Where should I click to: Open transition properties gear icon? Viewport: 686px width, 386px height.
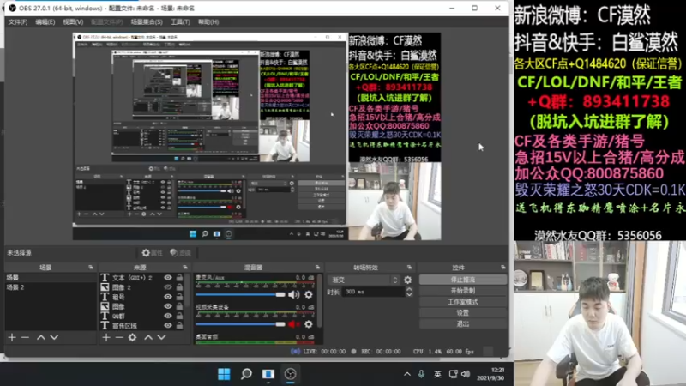point(408,280)
